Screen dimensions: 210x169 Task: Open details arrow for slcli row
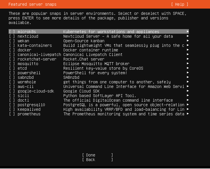[188, 95]
